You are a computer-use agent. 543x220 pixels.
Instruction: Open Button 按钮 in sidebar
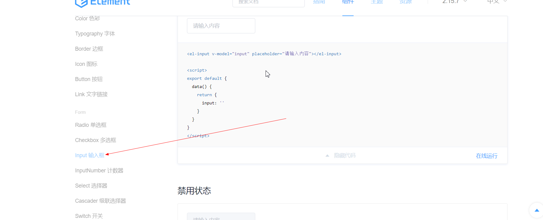click(x=89, y=79)
